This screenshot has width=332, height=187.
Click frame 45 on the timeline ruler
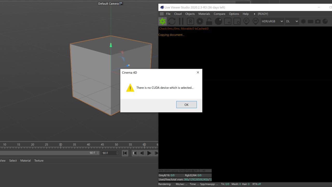tap(102, 144)
